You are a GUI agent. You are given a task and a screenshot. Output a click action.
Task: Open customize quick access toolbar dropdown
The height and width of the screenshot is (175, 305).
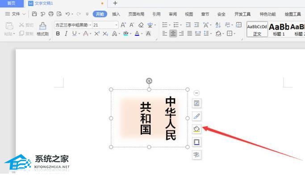tap(87, 14)
